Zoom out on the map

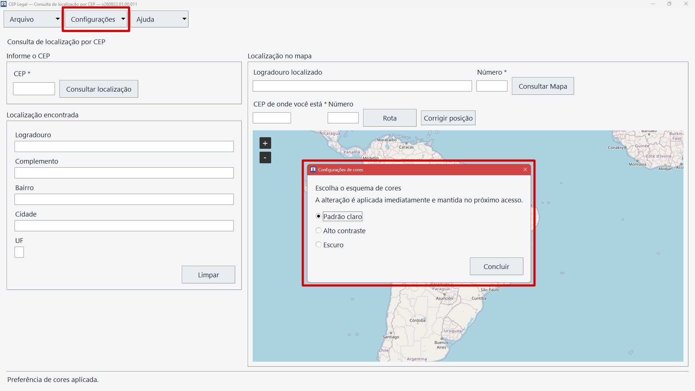click(x=265, y=157)
